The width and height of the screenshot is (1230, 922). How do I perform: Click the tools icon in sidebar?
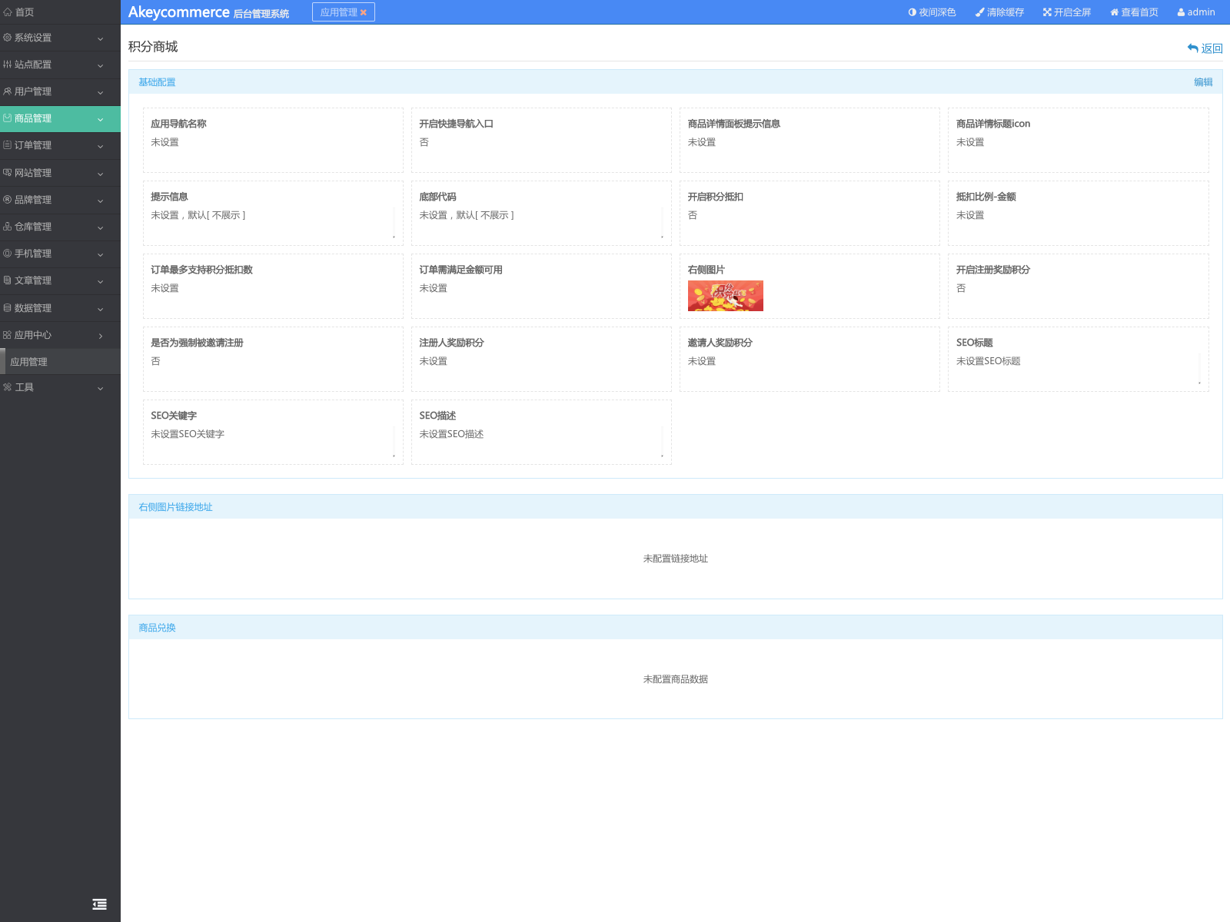[x=8, y=387]
